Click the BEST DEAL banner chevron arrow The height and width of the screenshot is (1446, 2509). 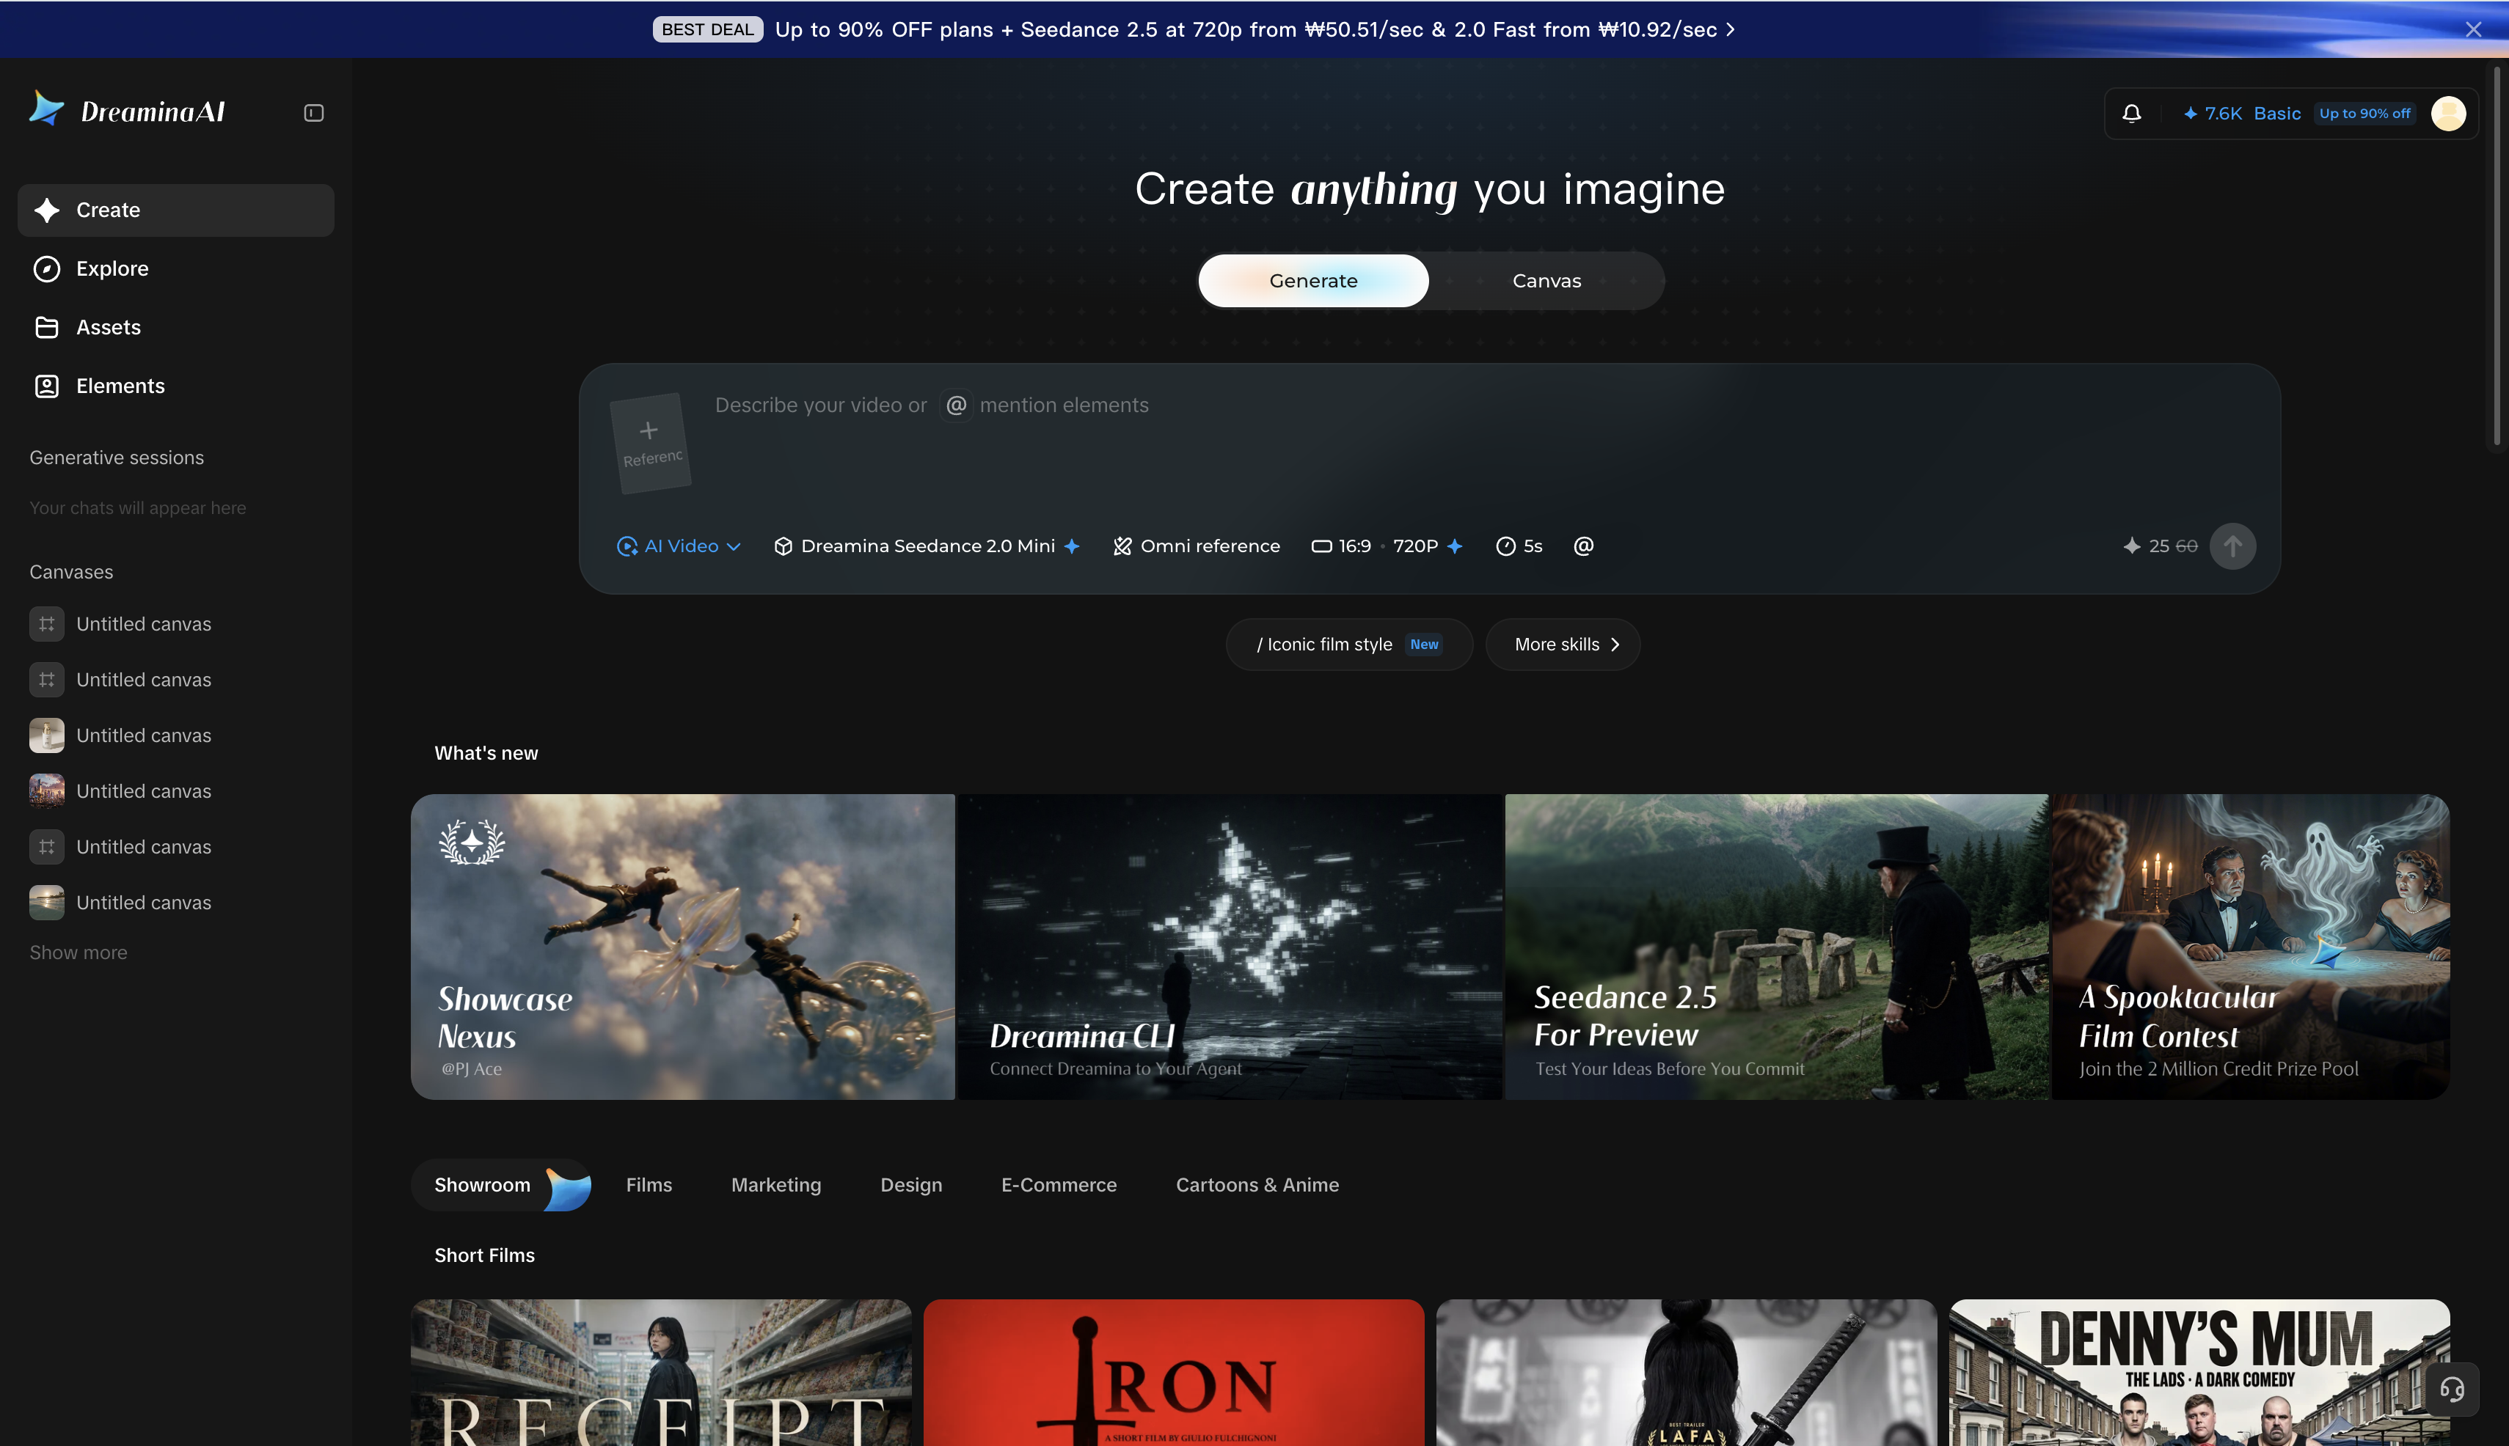1730,30
